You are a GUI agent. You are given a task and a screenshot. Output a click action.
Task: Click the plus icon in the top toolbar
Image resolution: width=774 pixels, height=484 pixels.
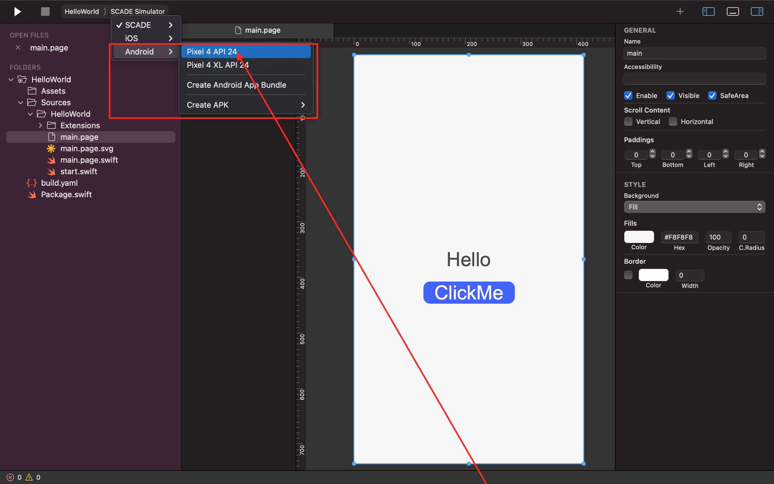click(680, 11)
